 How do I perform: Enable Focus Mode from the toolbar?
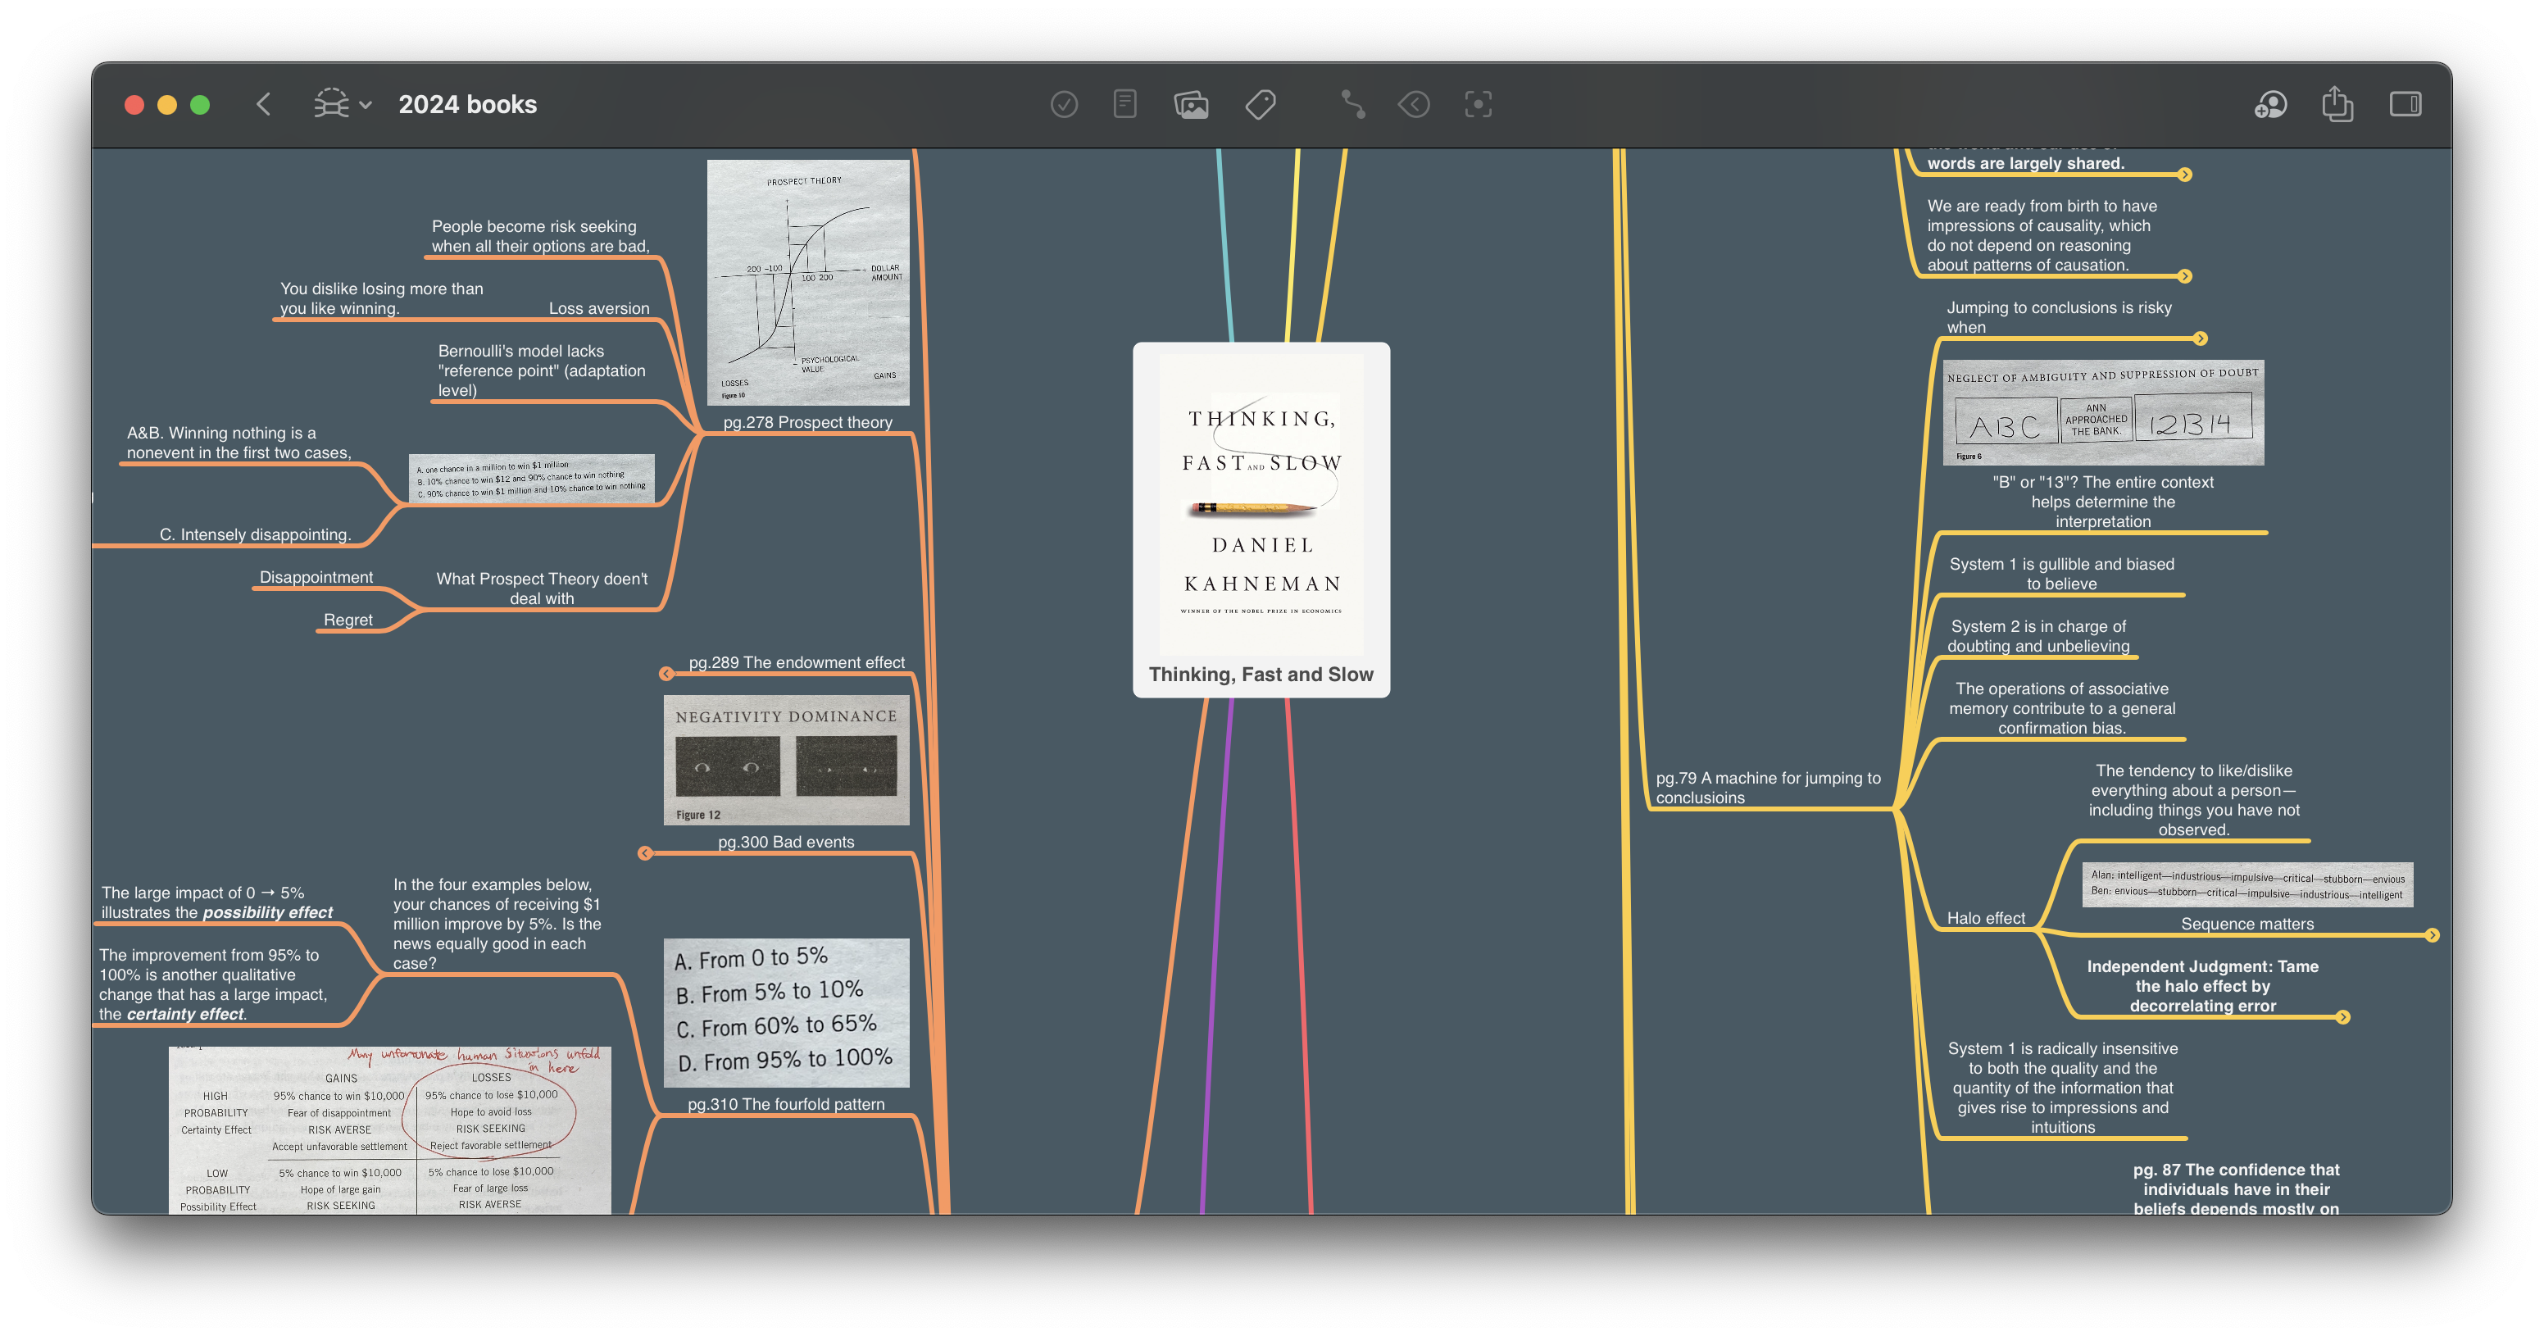[x=1476, y=103]
